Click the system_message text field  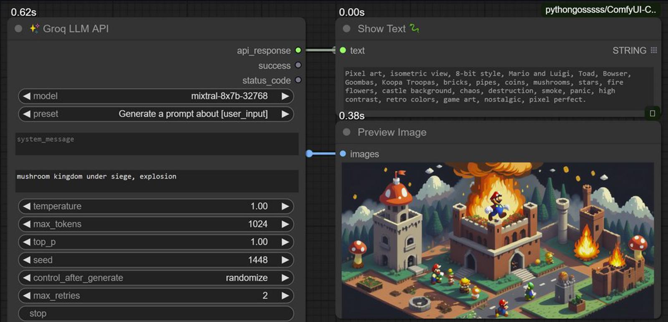(x=157, y=144)
